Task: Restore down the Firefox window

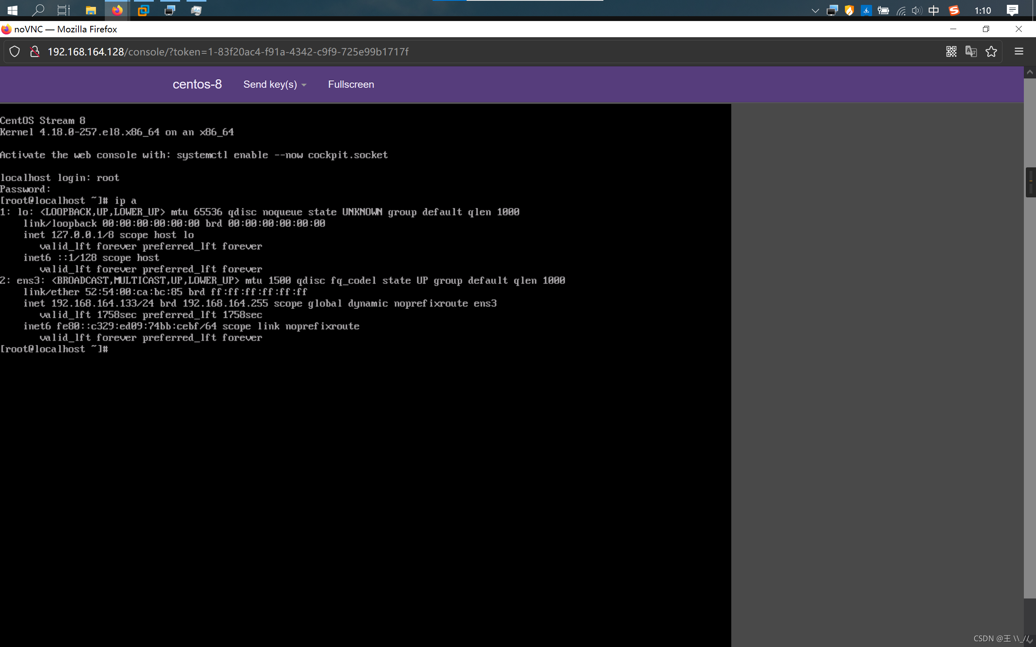Action: point(985,29)
